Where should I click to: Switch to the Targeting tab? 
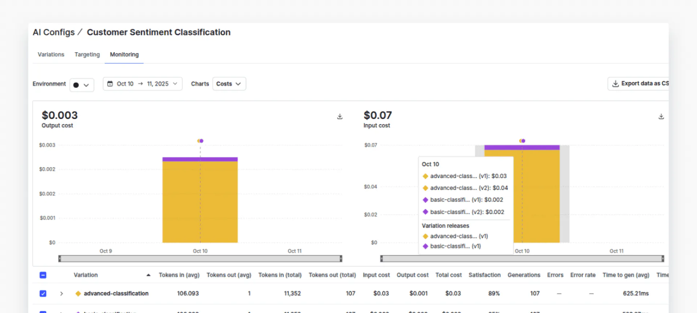[x=87, y=54]
